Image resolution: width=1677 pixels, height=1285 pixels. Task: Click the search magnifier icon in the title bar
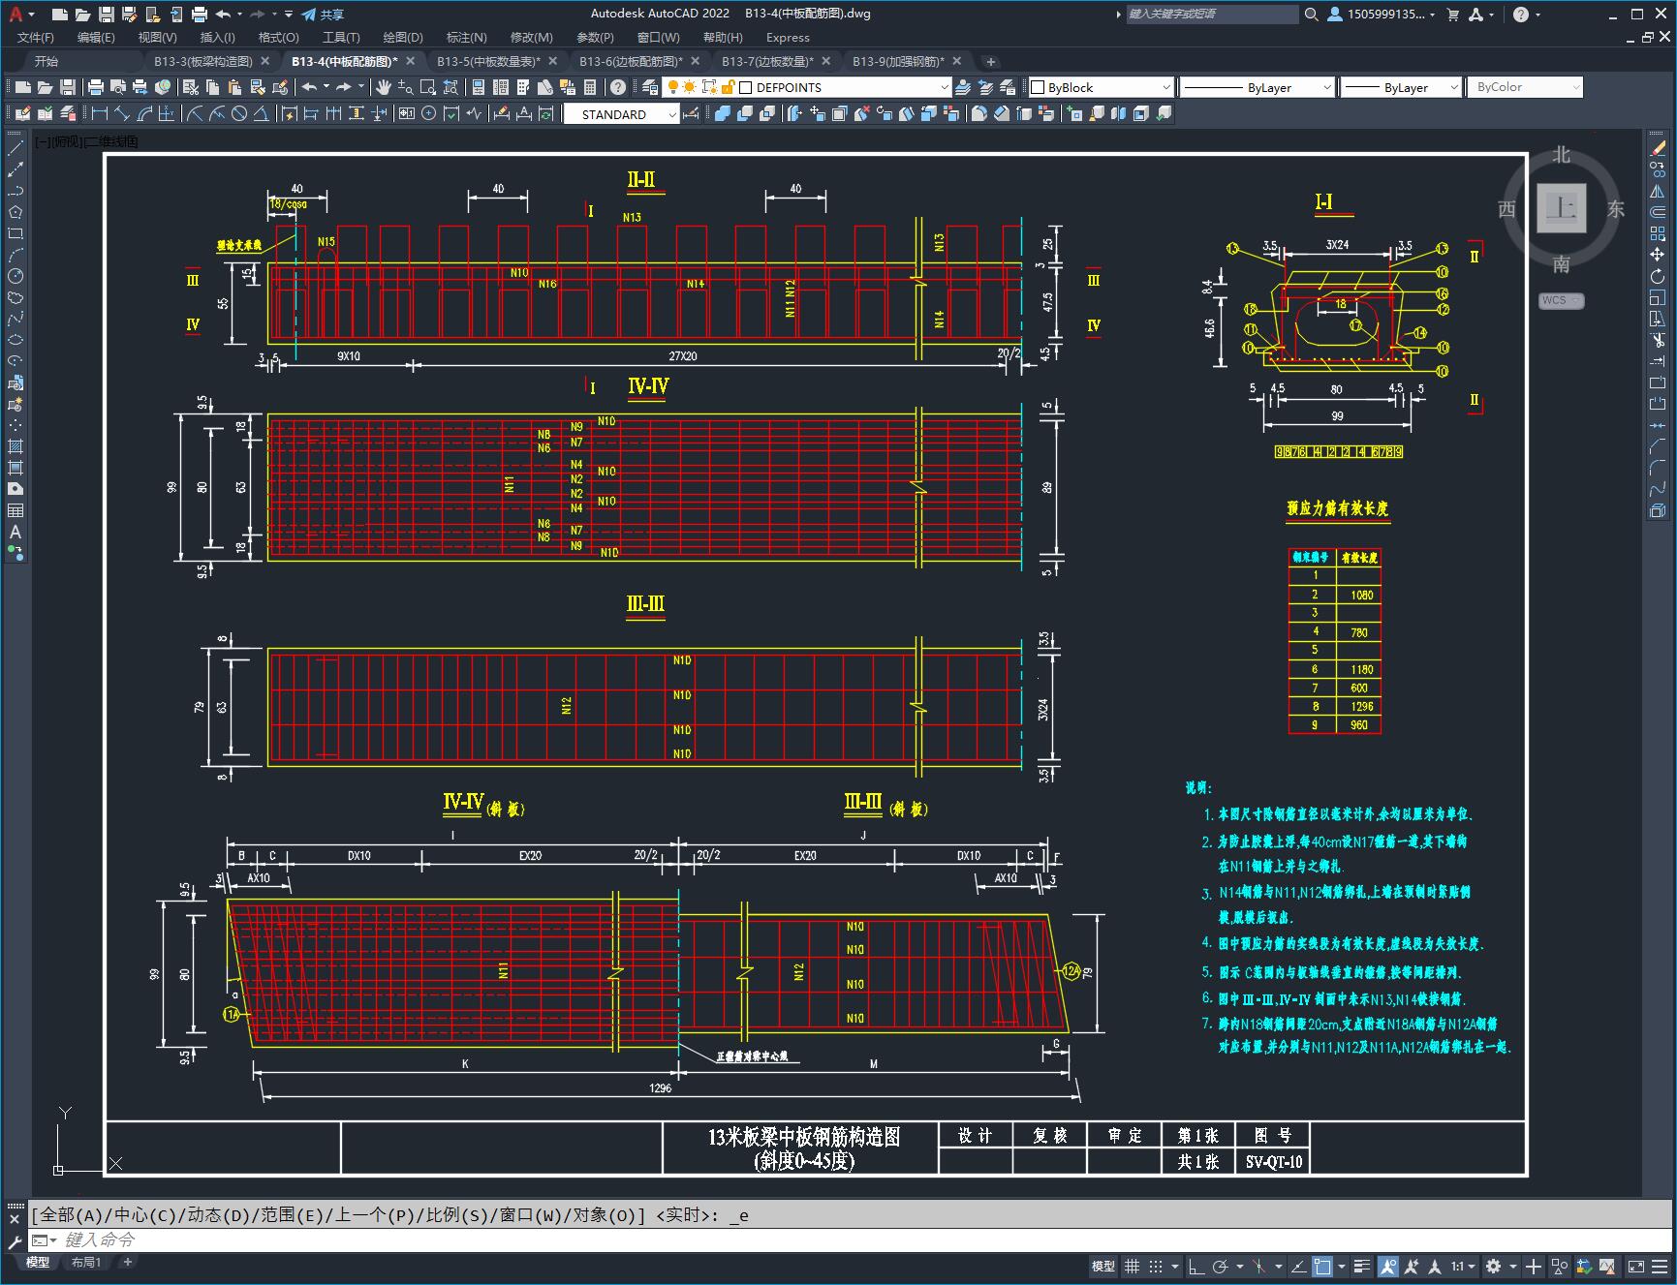pos(1311,14)
